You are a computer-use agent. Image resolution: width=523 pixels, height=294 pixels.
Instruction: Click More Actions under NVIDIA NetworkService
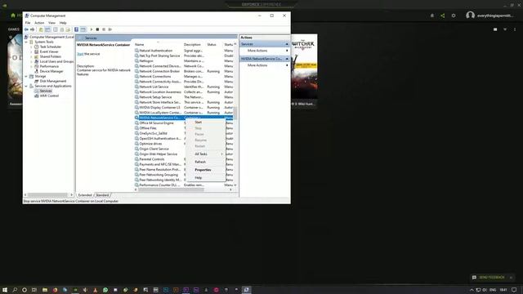(257, 65)
